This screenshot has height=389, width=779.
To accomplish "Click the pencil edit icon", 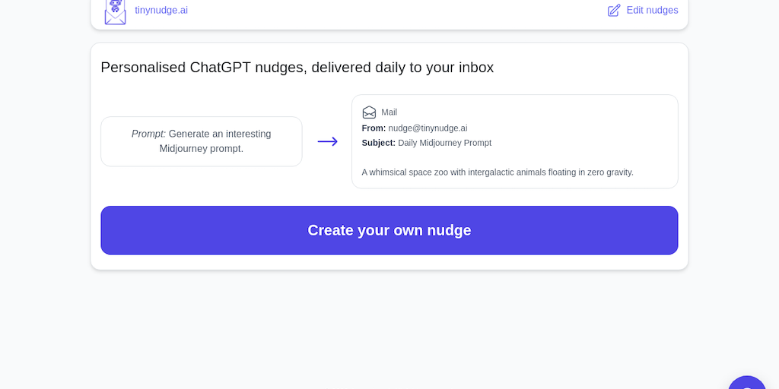I will click(614, 11).
